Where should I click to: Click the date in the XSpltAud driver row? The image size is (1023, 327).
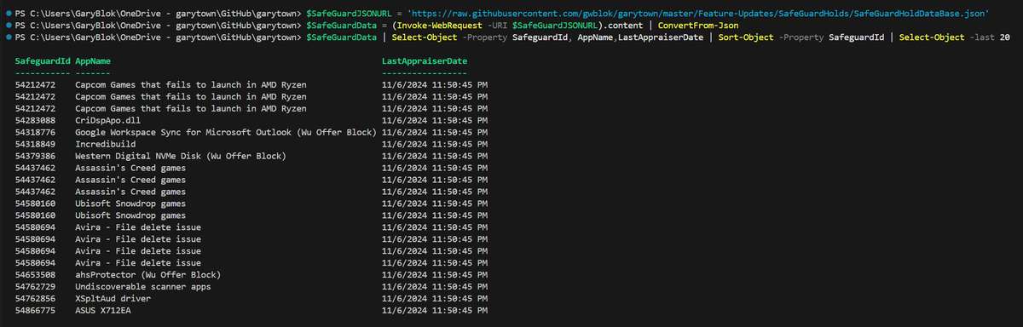click(436, 299)
